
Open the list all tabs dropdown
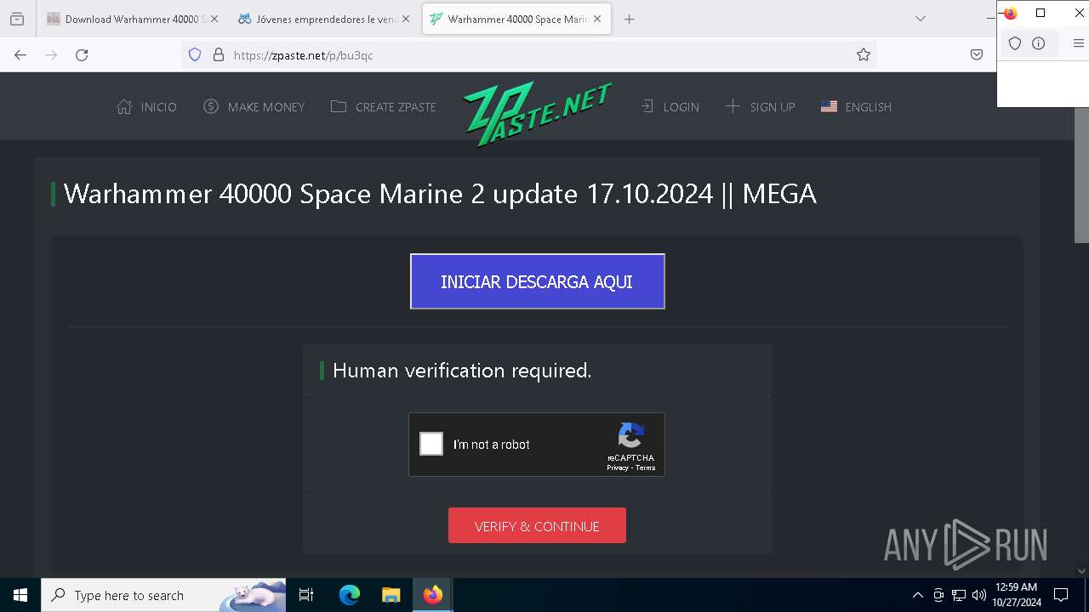tap(920, 19)
